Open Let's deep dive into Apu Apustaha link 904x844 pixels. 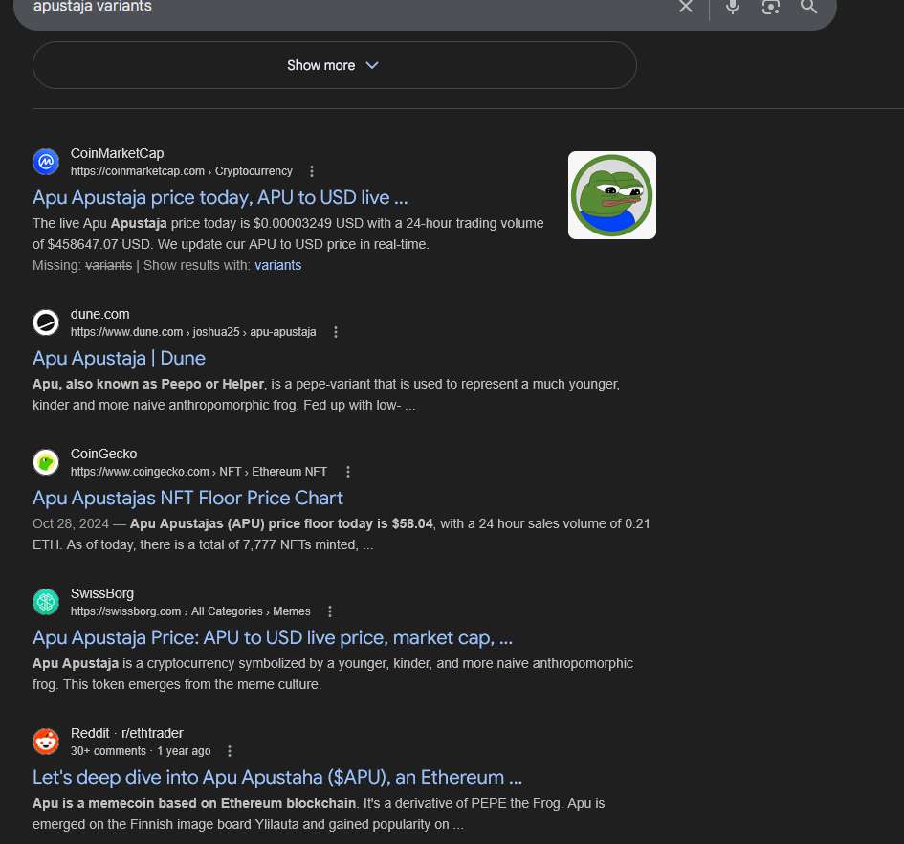[277, 777]
